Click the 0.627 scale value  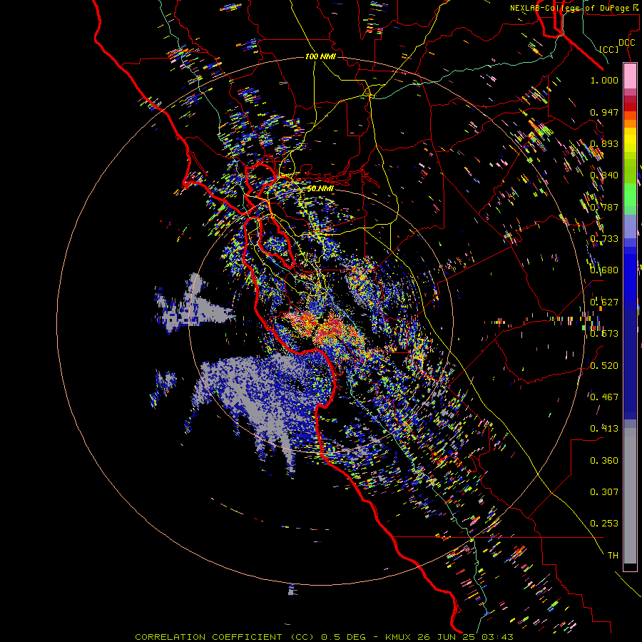[x=604, y=302]
